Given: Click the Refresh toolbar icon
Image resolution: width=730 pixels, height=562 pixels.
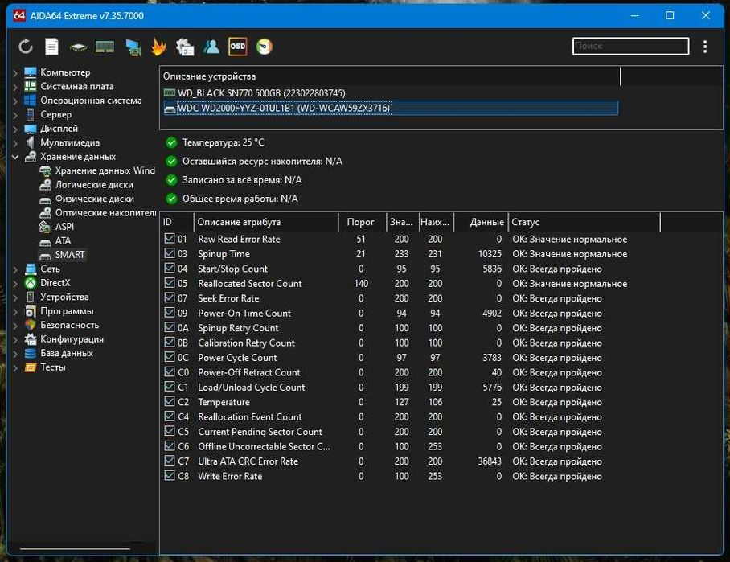Looking at the screenshot, I should [x=26, y=47].
